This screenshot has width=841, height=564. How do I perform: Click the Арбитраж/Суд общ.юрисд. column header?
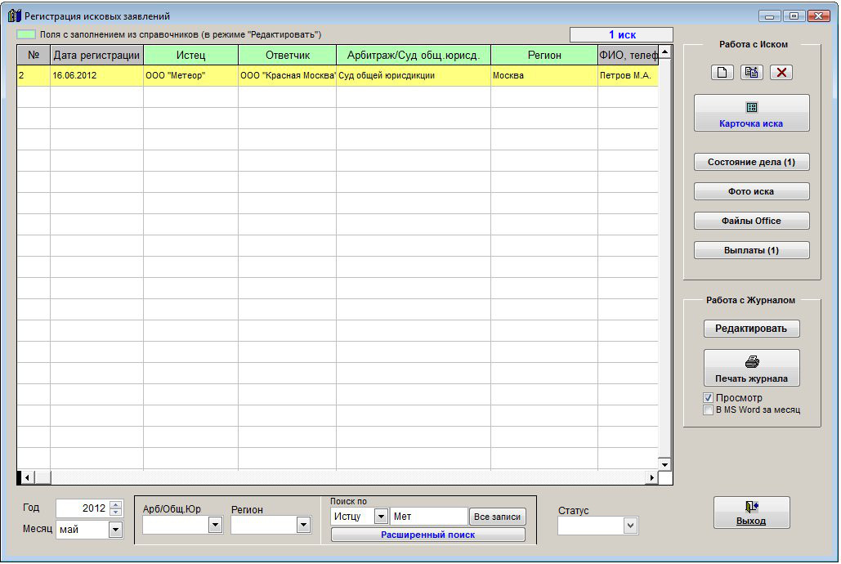click(x=413, y=55)
